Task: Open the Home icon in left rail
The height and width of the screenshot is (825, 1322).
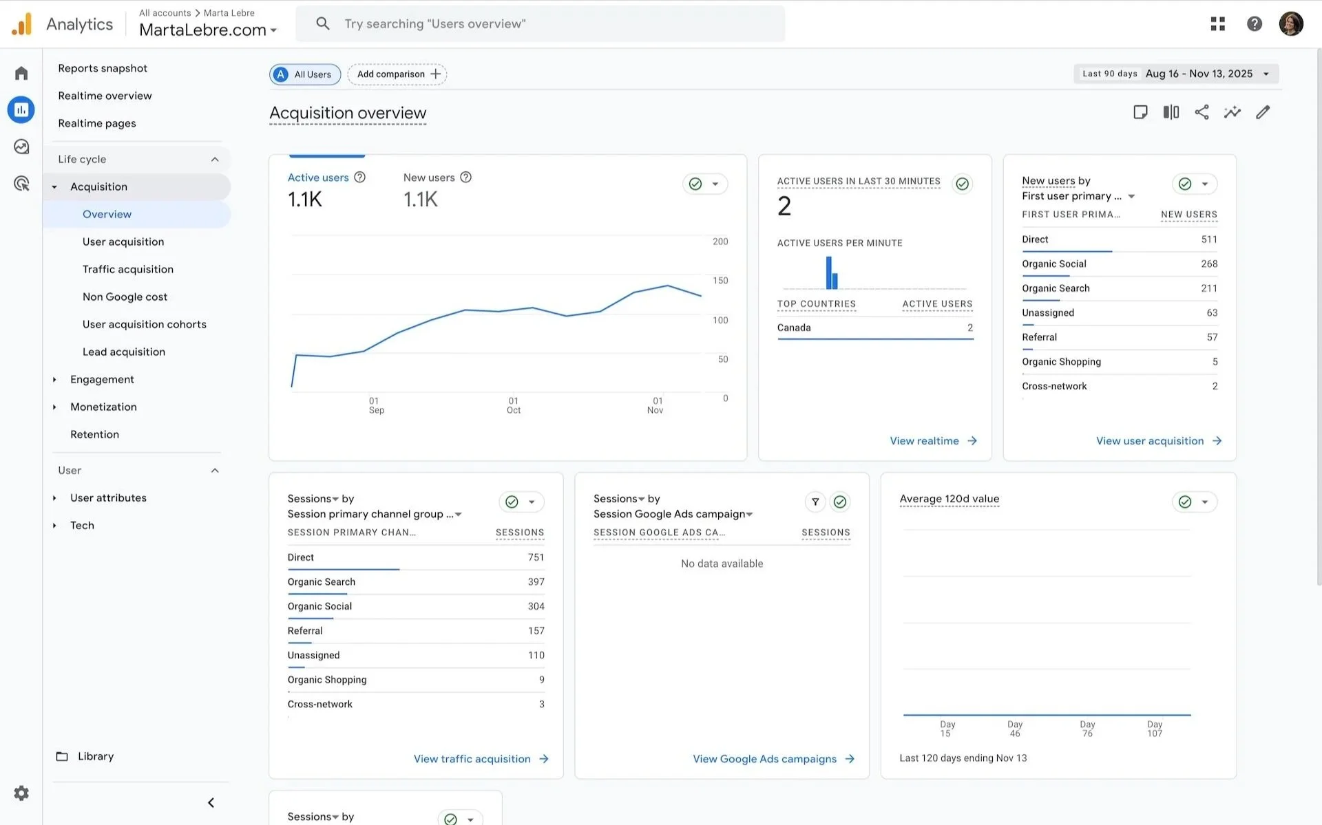Action: tap(21, 74)
